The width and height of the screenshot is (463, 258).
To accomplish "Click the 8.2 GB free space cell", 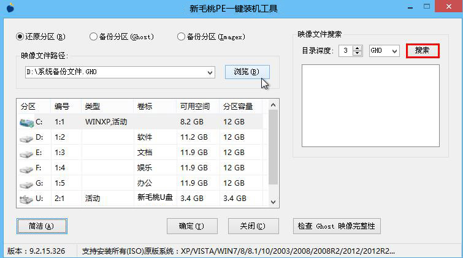I will (191, 122).
